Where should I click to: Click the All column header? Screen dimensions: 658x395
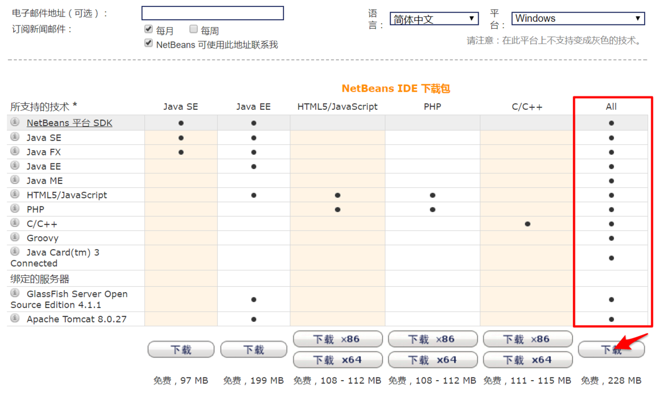(611, 107)
